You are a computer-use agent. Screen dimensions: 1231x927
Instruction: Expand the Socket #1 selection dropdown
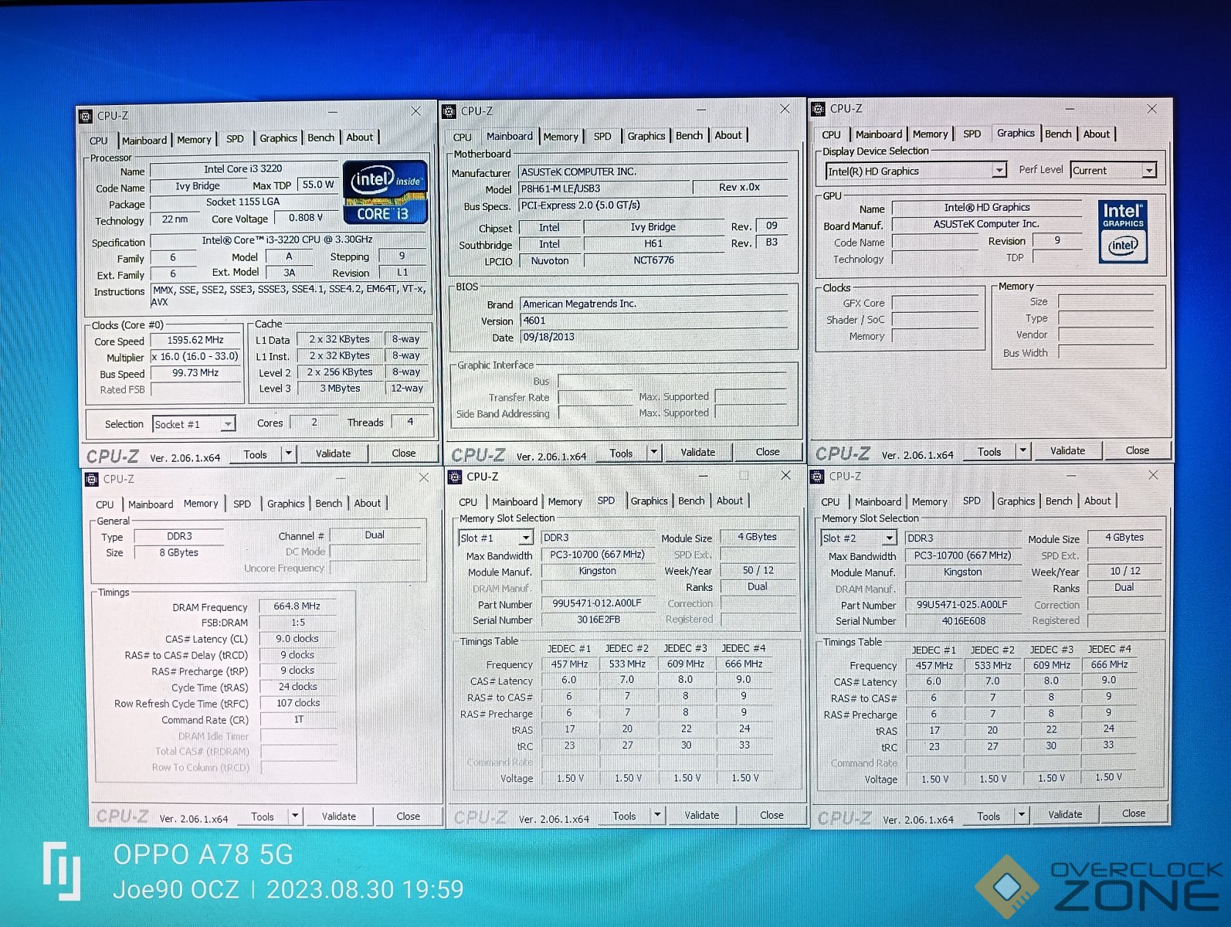pos(227,424)
